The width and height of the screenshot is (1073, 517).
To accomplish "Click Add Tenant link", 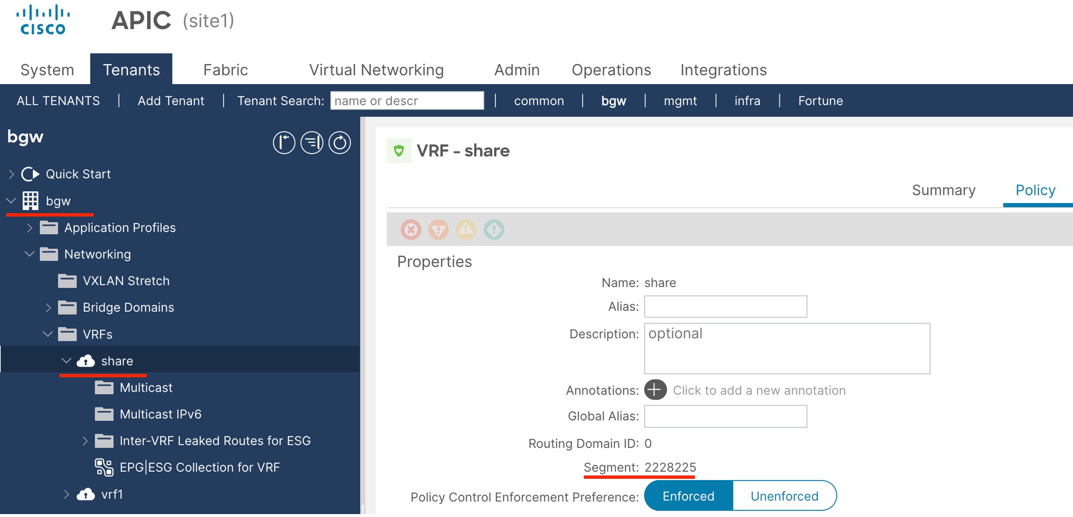I will point(171,101).
